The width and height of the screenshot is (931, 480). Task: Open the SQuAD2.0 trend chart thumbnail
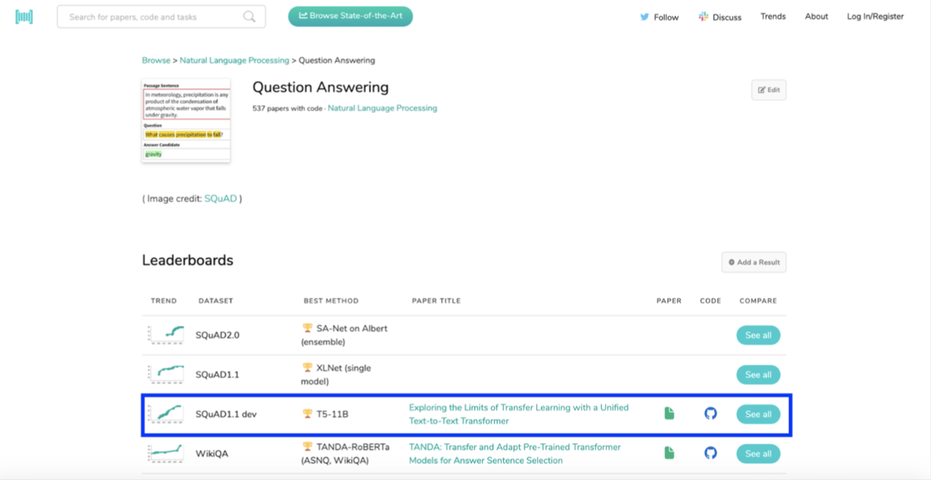(166, 335)
